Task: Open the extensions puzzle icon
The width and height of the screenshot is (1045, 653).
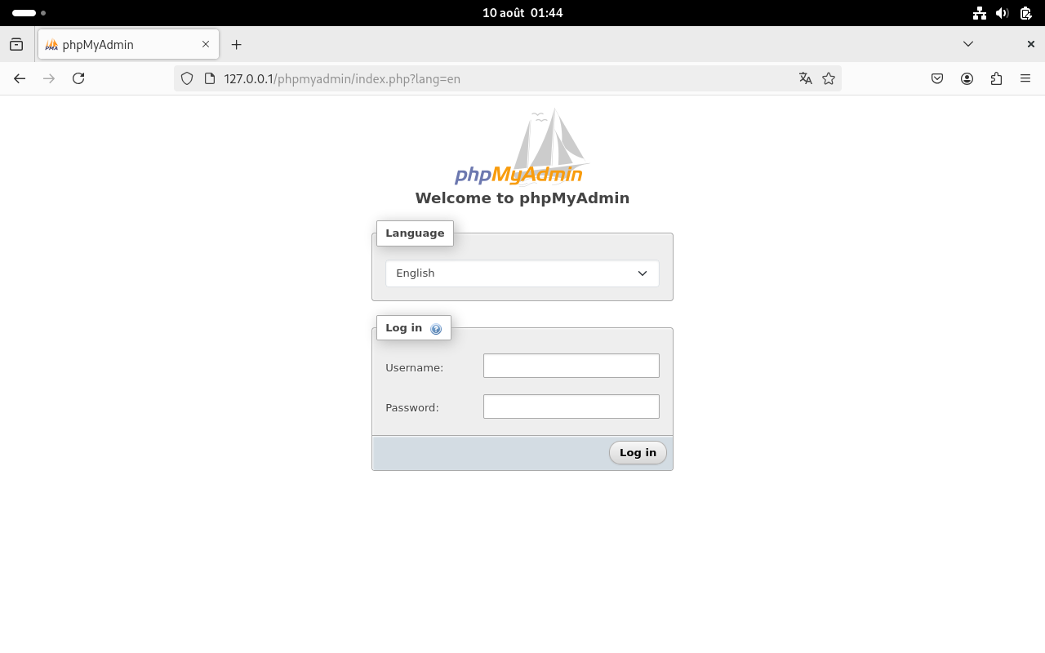Action: pos(996,78)
